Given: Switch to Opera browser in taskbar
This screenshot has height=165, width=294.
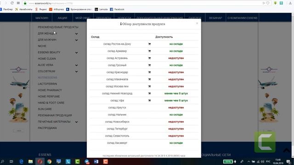Looking at the screenshot, I should point(40,161).
